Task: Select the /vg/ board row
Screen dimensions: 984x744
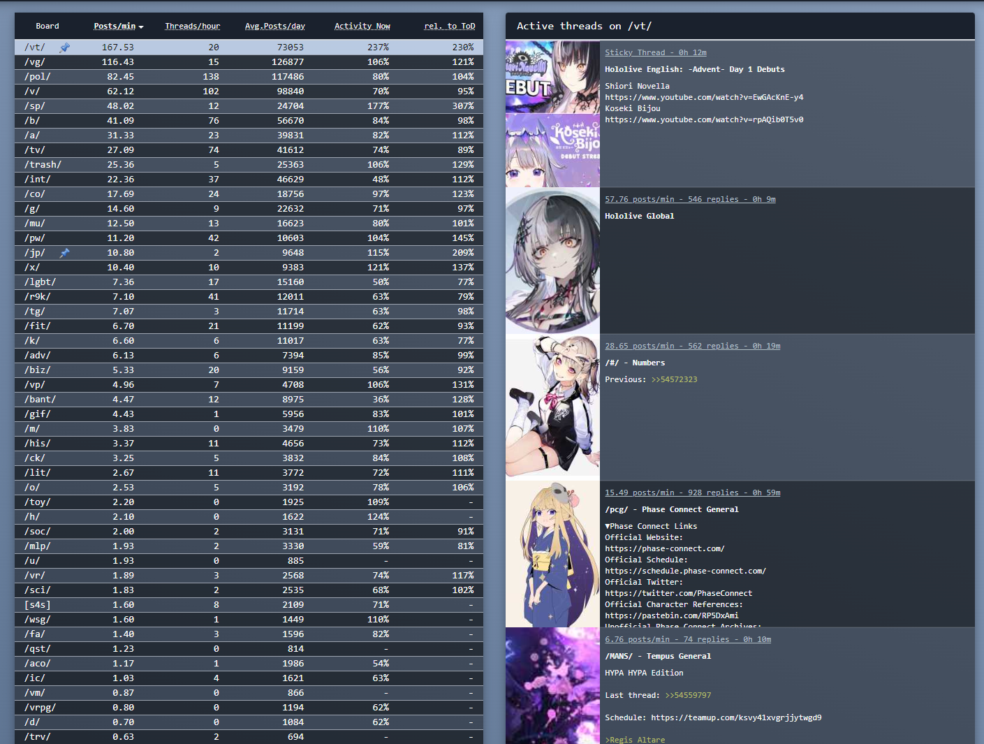Action: (x=249, y=62)
